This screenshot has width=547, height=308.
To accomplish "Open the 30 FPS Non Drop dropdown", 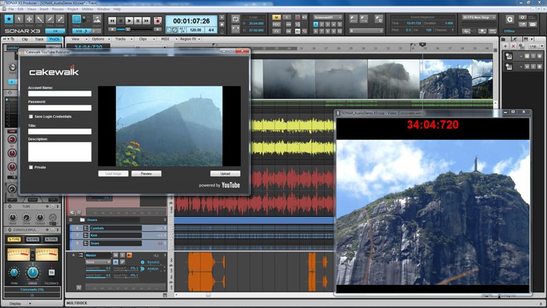I will point(479,17).
